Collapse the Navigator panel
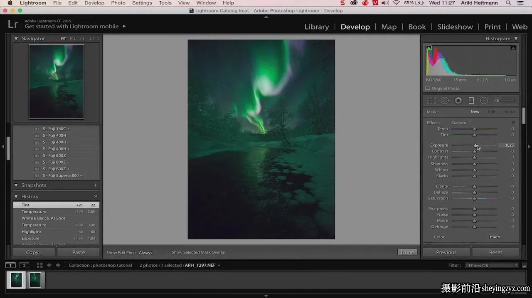Image resolution: width=532 pixels, height=298 pixels. coord(16,39)
